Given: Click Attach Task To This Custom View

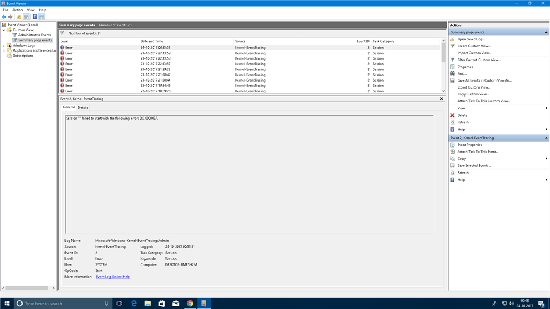Looking at the screenshot, I should 484,101.
